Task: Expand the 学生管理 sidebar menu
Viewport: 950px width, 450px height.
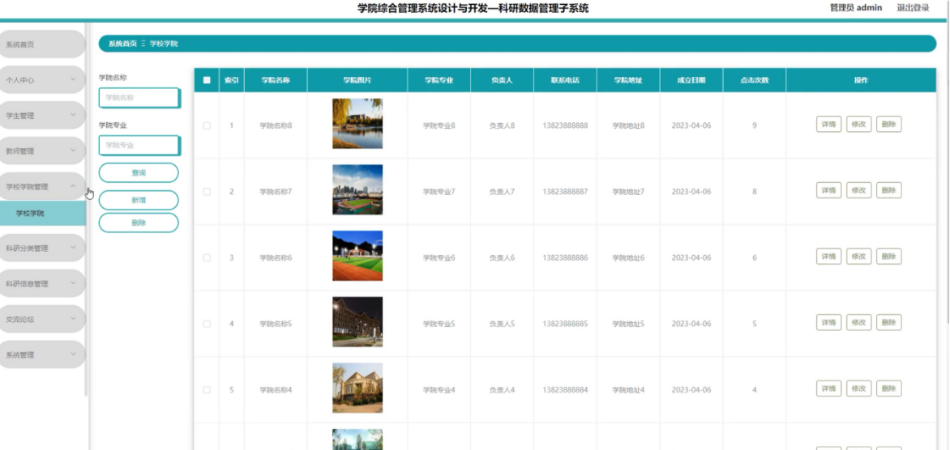Action: (x=42, y=115)
